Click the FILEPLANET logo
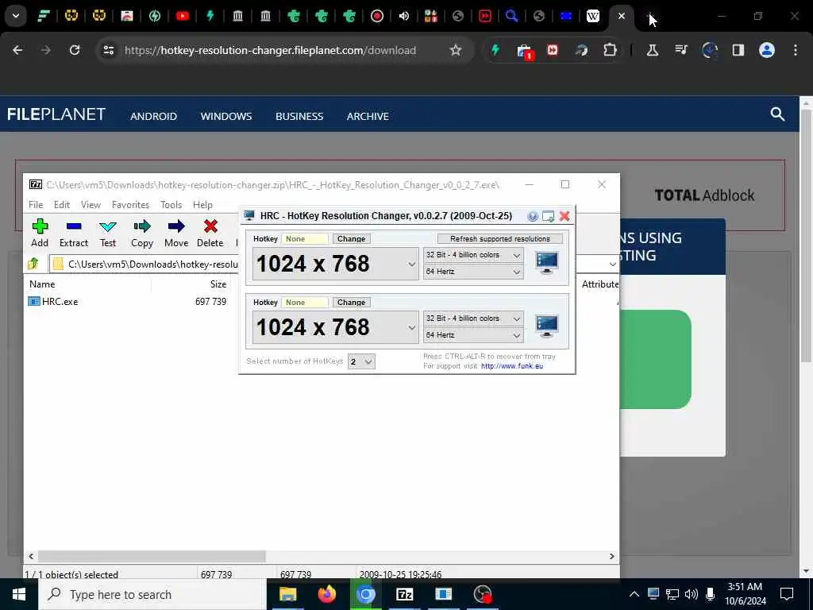Image resolution: width=813 pixels, height=610 pixels. click(x=56, y=114)
